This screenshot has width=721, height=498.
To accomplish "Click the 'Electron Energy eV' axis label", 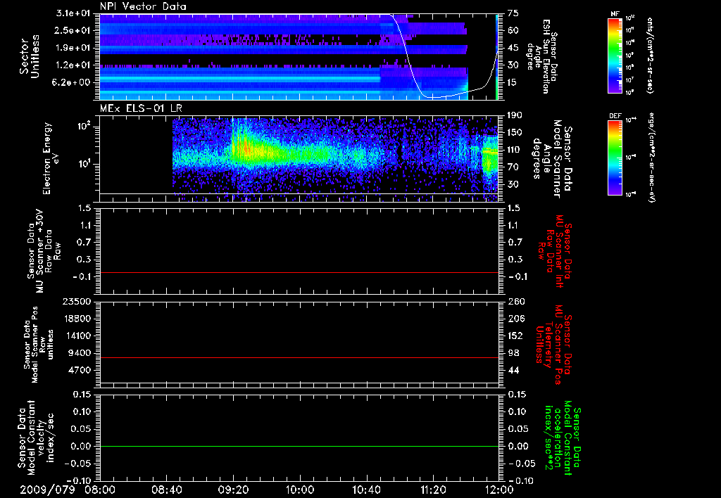I will point(51,158).
